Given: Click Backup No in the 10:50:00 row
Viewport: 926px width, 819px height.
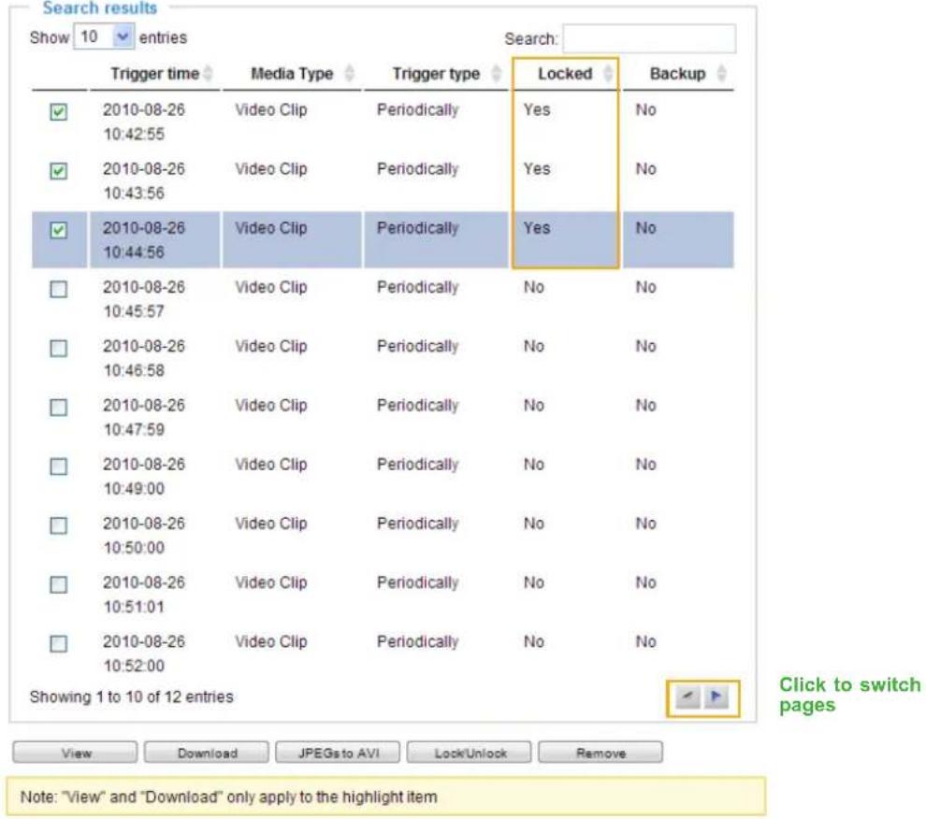Looking at the screenshot, I should pos(646,524).
